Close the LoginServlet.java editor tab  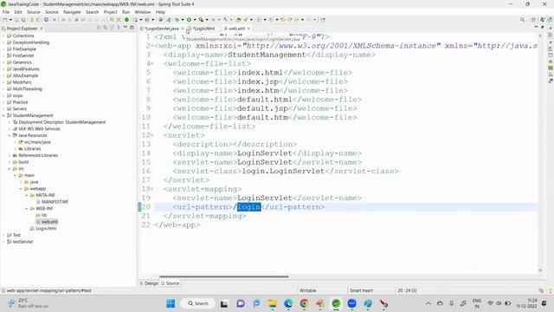183,29
